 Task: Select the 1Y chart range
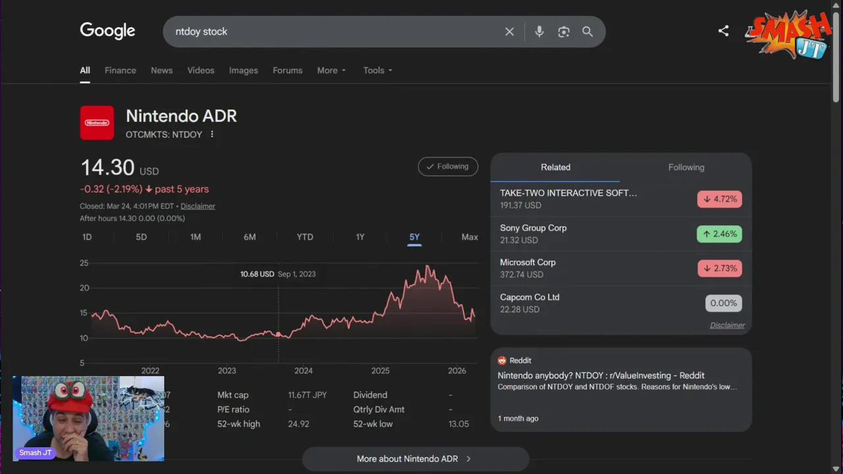click(360, 237)
